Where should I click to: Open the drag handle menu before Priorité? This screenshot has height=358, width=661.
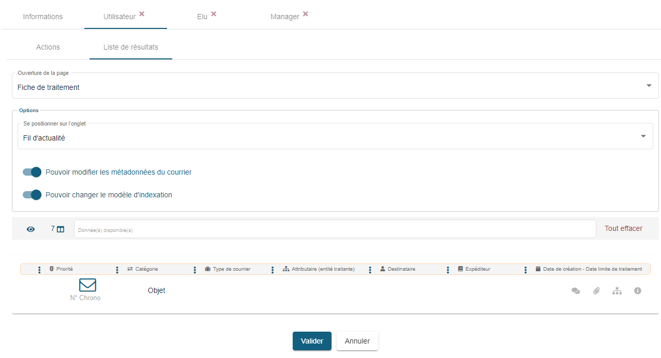39,269
